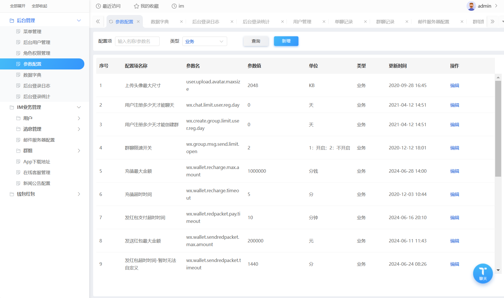Click the floating chat bubble icon
504x298 pixels.
coord(483,274)
